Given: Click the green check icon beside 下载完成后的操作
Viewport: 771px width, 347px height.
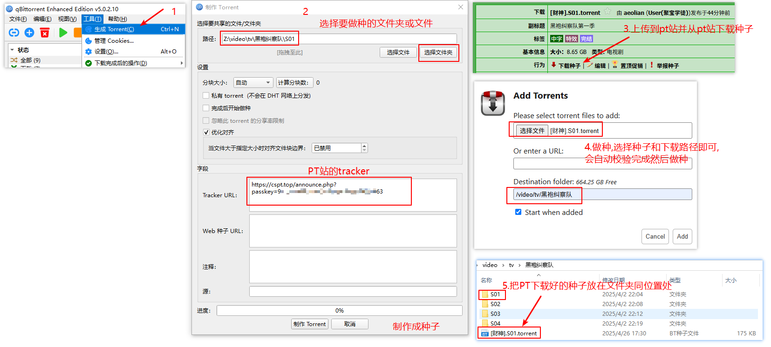Looking at the screenshot, I should coord(89,63).
